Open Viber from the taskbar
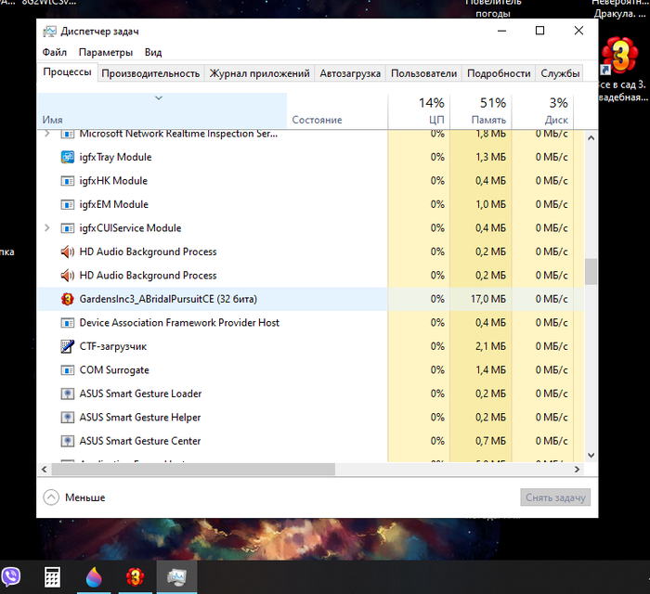 (x=11, y=576)
